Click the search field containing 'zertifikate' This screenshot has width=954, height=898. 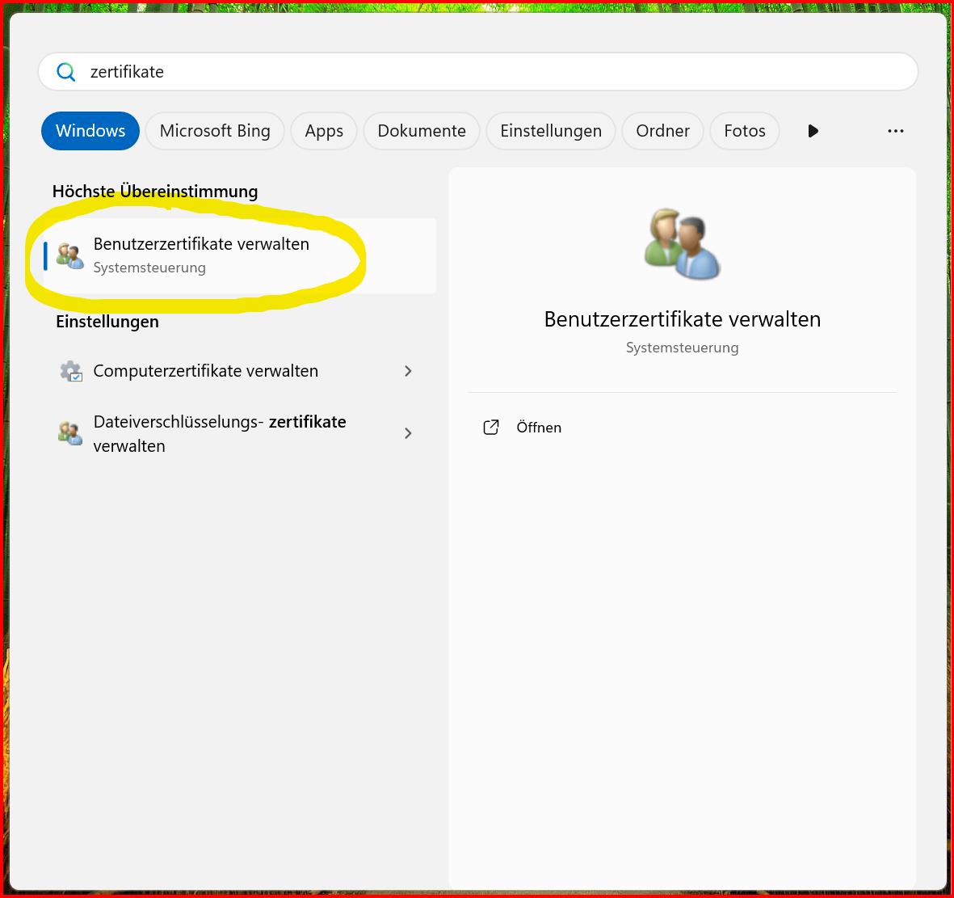477,72
